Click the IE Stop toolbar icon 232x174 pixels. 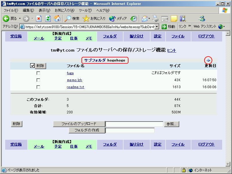point(39,19)
